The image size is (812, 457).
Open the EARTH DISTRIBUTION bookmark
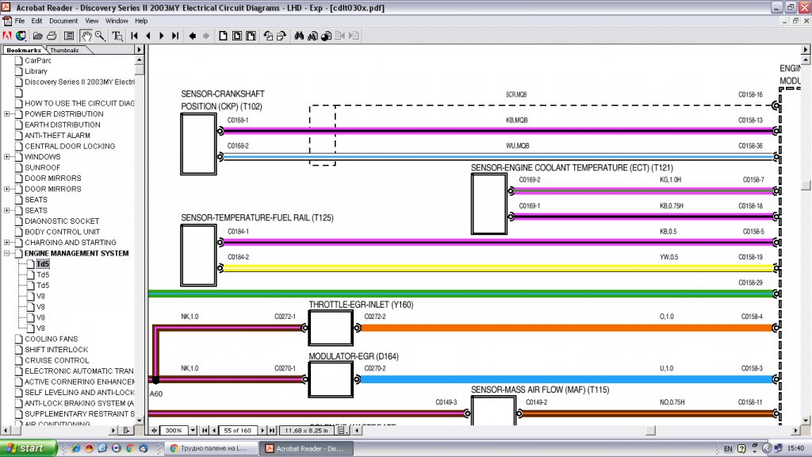click(x=62, y=125)
